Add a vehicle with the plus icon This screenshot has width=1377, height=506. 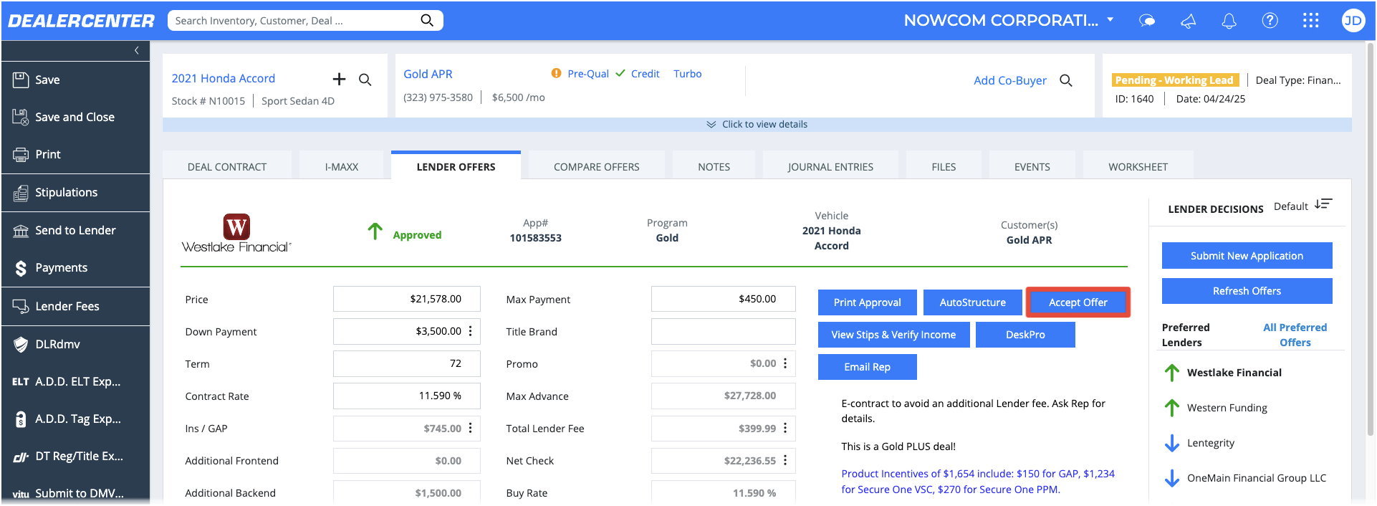click(339, 79)
